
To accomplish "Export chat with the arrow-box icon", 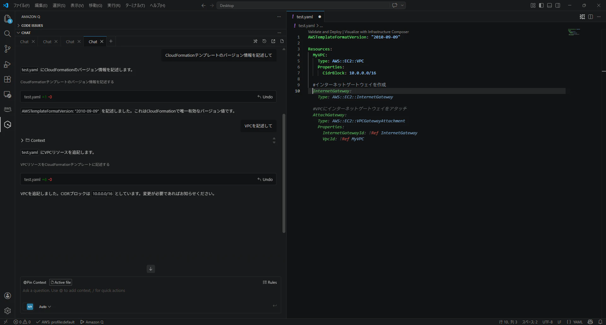I will [x=273, y=41].
